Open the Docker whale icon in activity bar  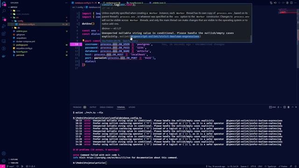[x=4, y=56]
